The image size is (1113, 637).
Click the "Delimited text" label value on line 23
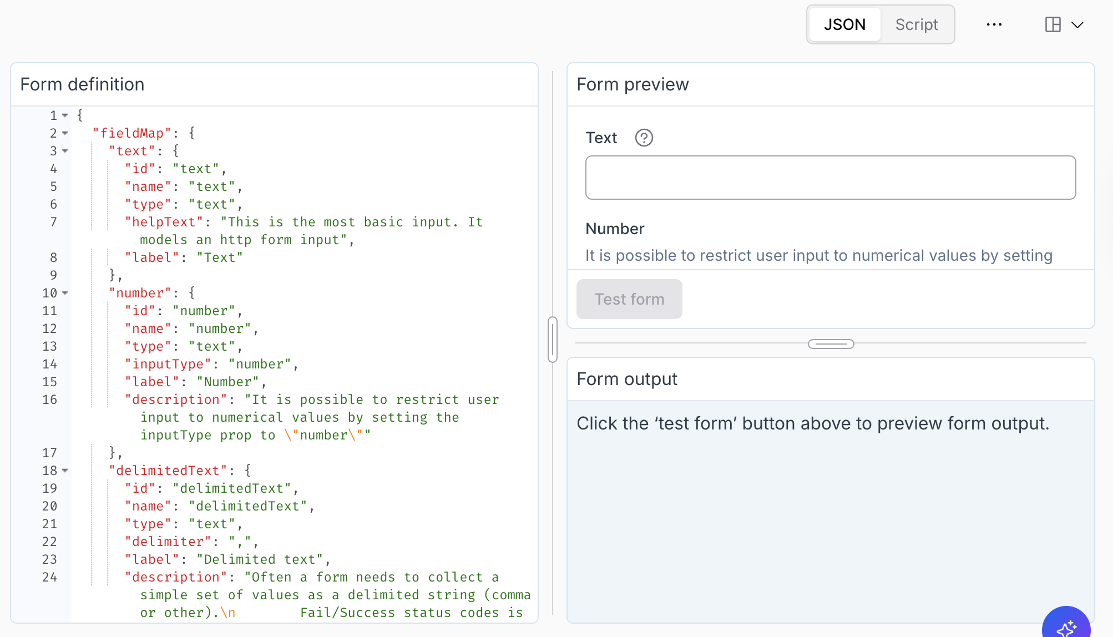(x=260, y=559)
